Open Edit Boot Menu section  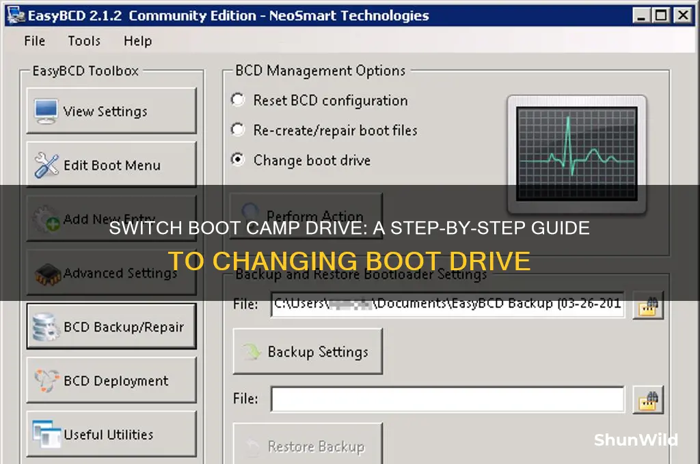pos(111,164)
